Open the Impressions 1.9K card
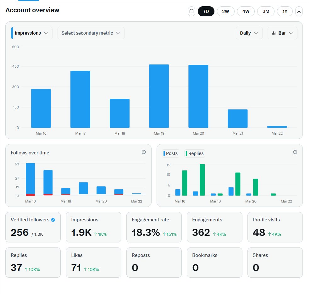316x294 pixels. coord(93,227)
